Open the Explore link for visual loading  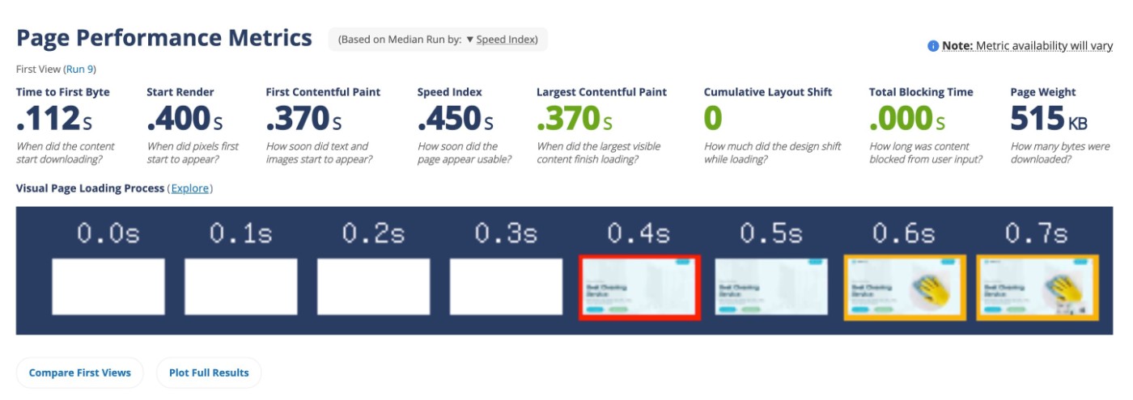point(190,188)
